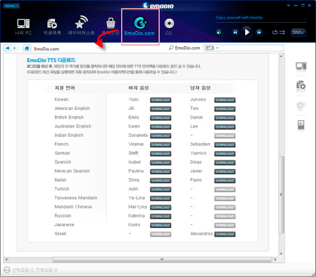Download Spanish voice Diego

[x=225, y=162]
